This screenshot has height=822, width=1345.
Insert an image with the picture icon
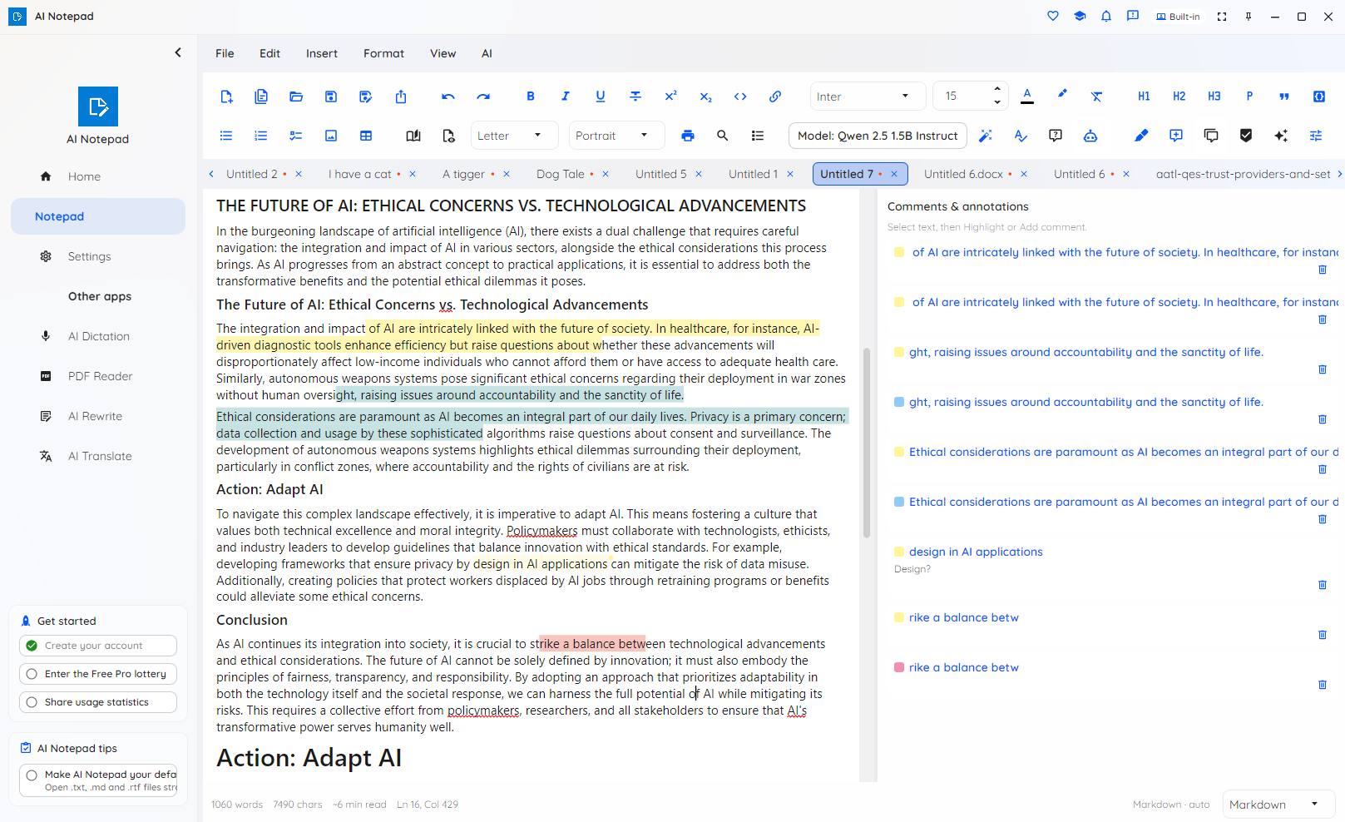click(331, 136)
